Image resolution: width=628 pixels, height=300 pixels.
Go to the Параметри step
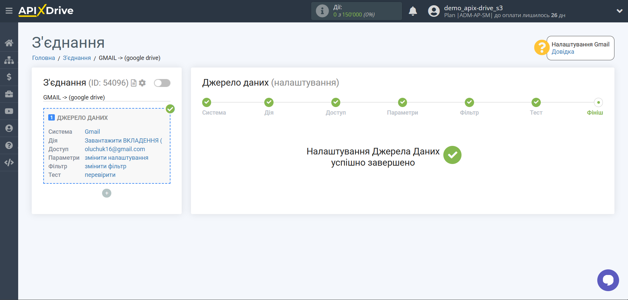click(x=402, y=102)
